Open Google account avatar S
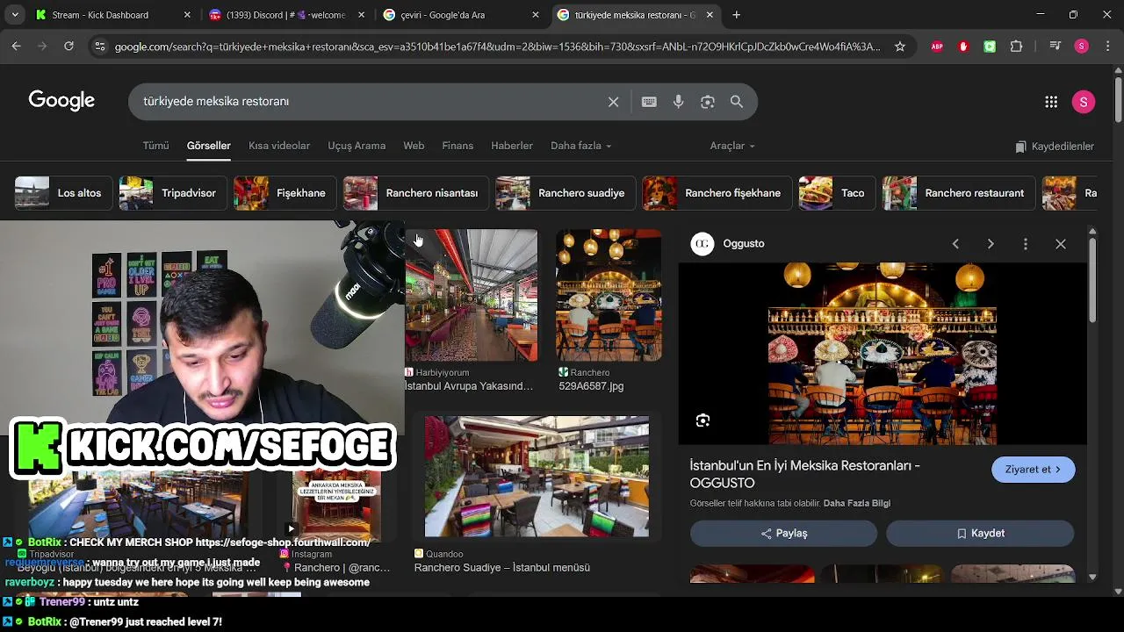The width and height of the screenshot is (1124, 632). 1084,102
